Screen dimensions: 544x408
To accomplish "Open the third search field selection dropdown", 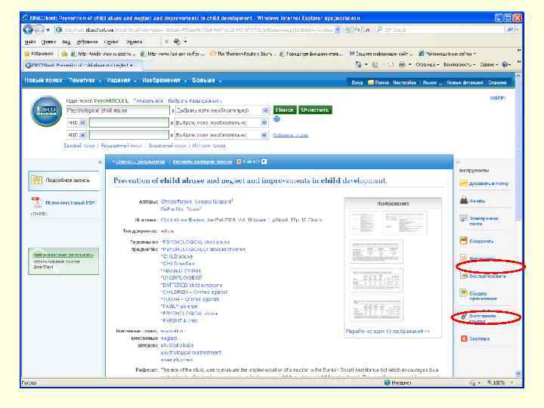I will (264, 135).
